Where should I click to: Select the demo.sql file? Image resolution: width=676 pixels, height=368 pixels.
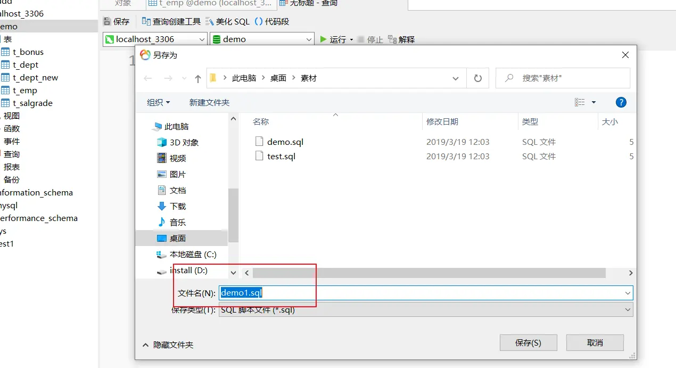tap(285, 142)
